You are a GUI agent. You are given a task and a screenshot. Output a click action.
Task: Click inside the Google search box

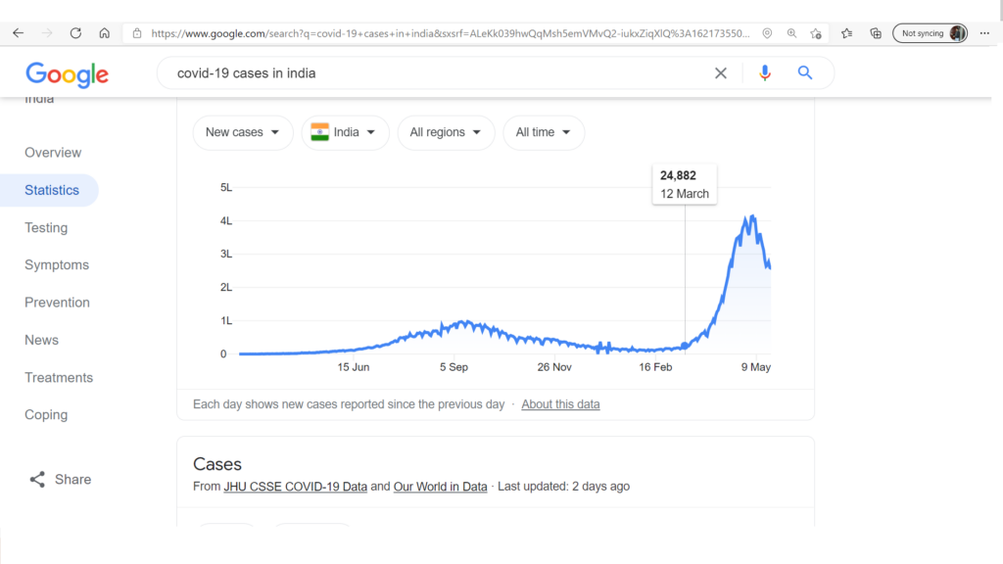[442, 73]
